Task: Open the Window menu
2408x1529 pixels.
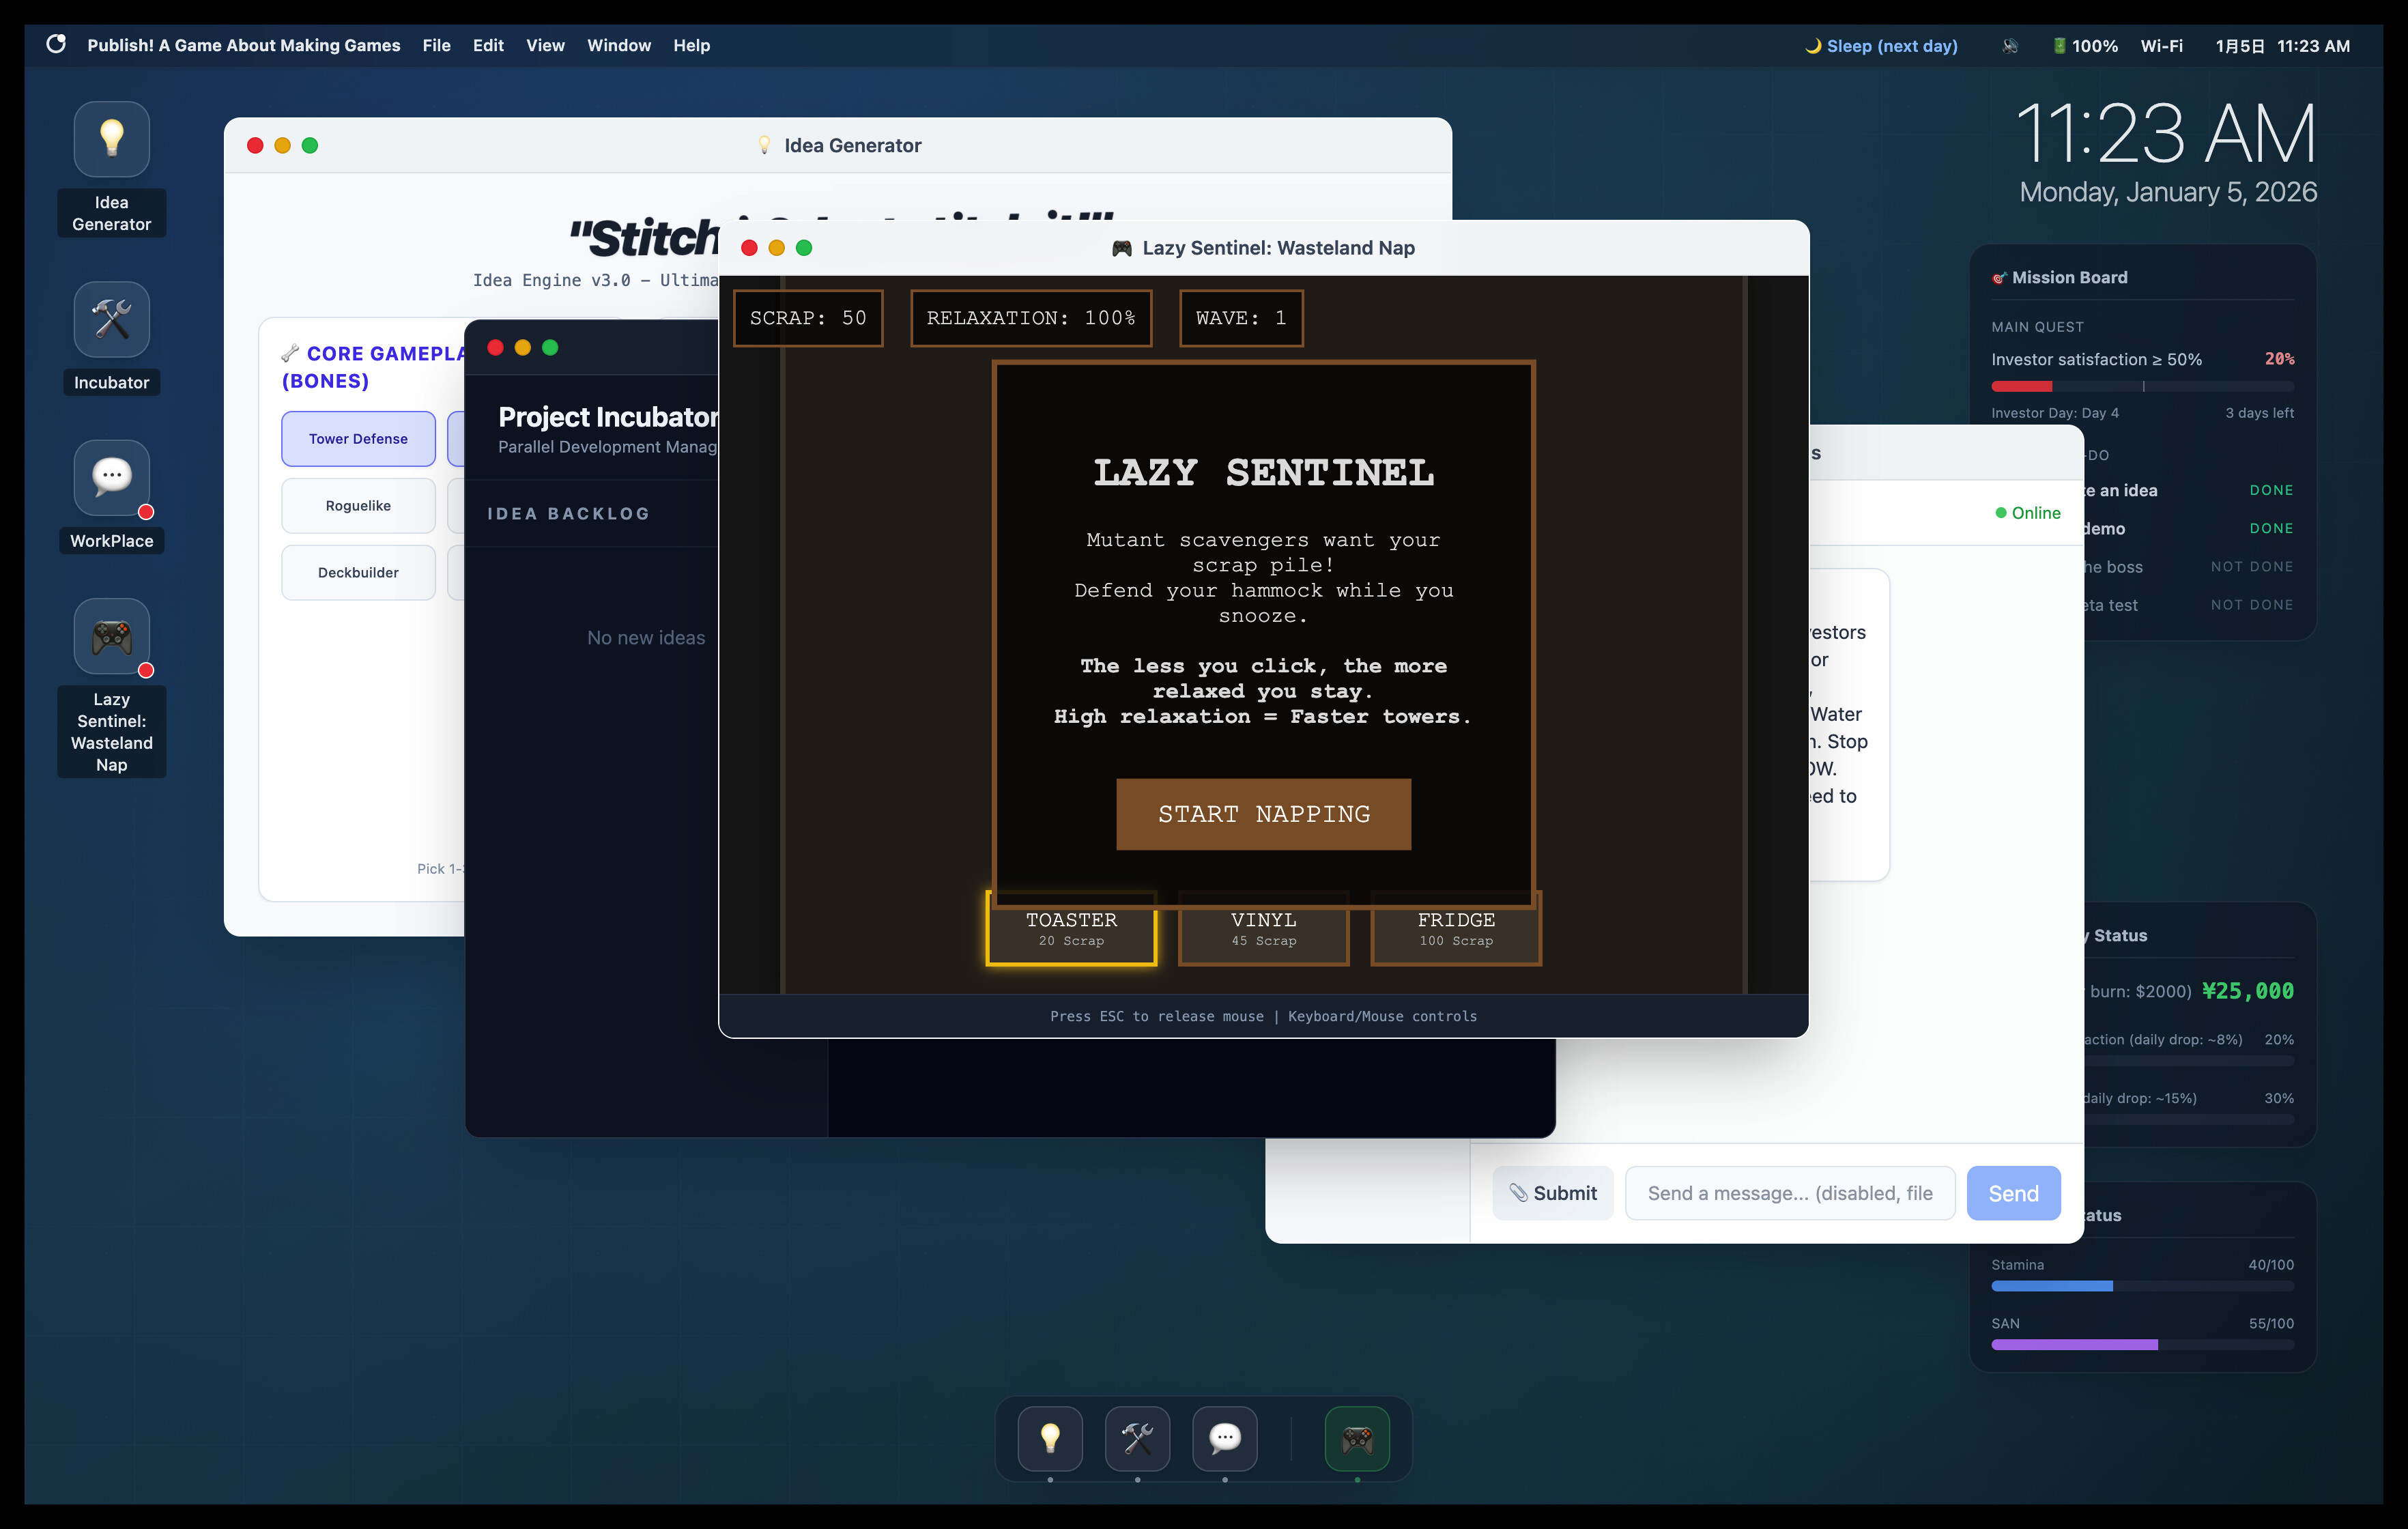Action: [x=618, y=45]
